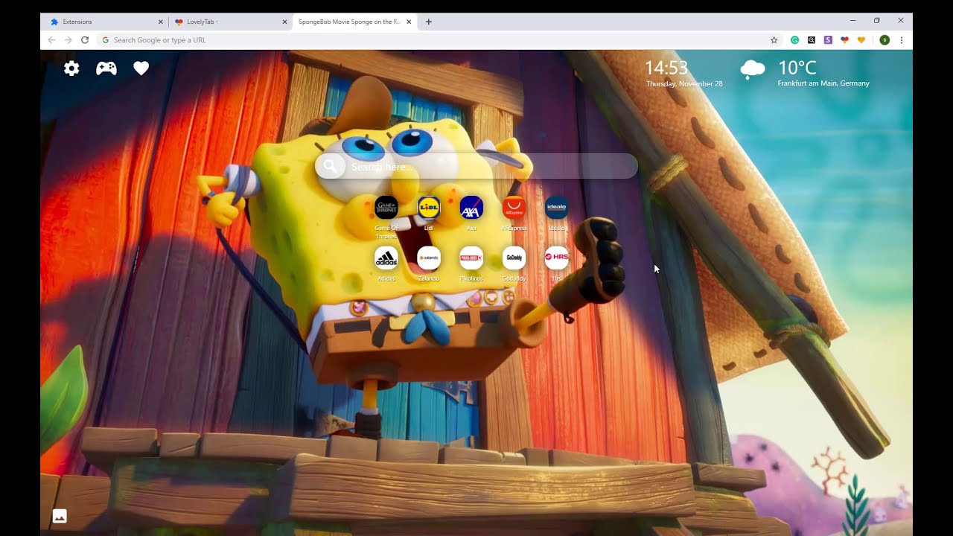The image size is (953, 536).
Task: Open the multicolor heart extension icon
Action: pos(844,40)
